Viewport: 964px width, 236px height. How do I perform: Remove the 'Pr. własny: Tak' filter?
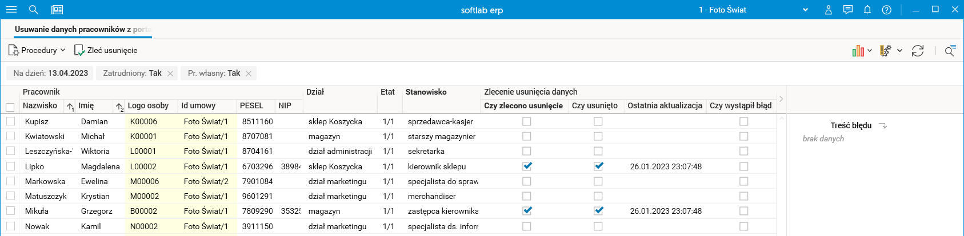[x=249, y=74]
